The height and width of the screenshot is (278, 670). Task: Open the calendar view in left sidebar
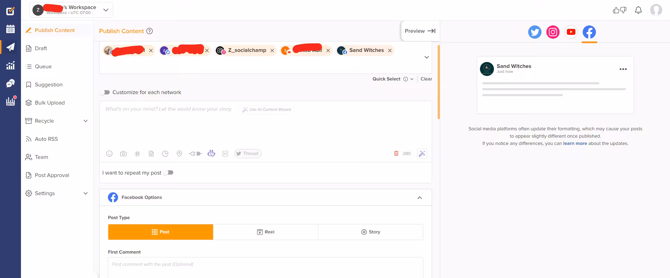[x=10, y=29]
